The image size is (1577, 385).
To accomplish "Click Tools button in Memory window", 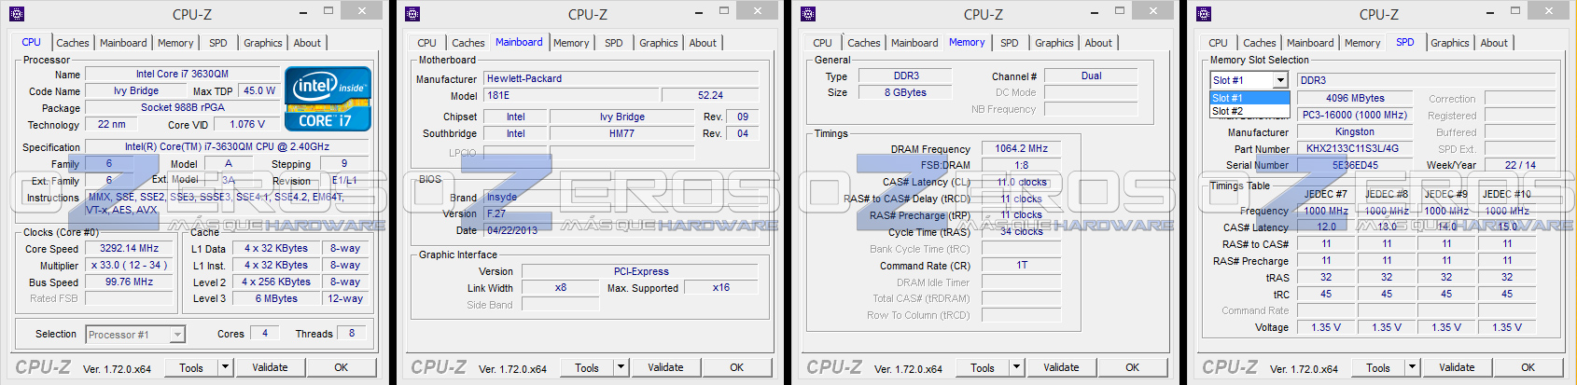I will (x=983, y=367).
